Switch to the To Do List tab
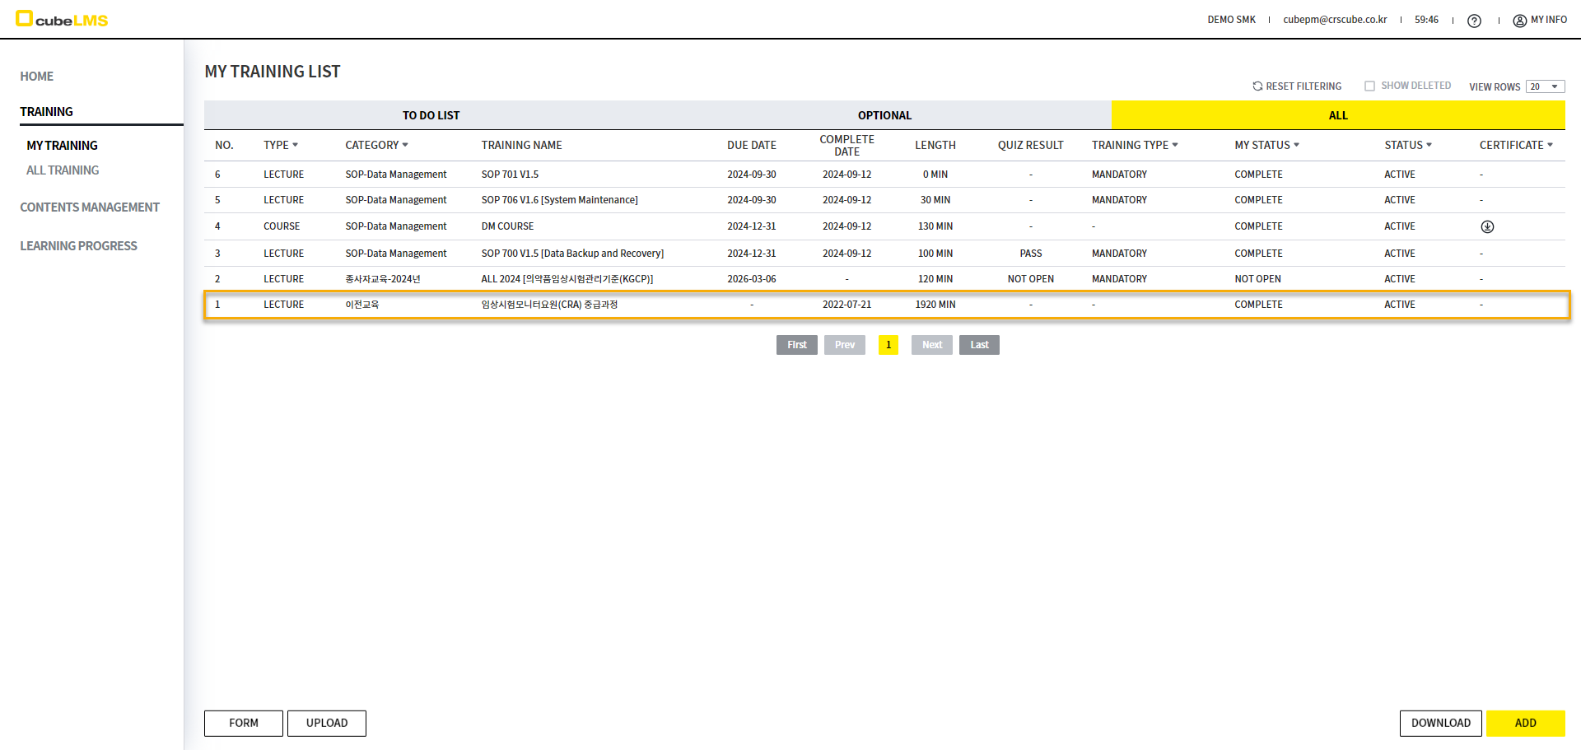 tap(431, 115)
